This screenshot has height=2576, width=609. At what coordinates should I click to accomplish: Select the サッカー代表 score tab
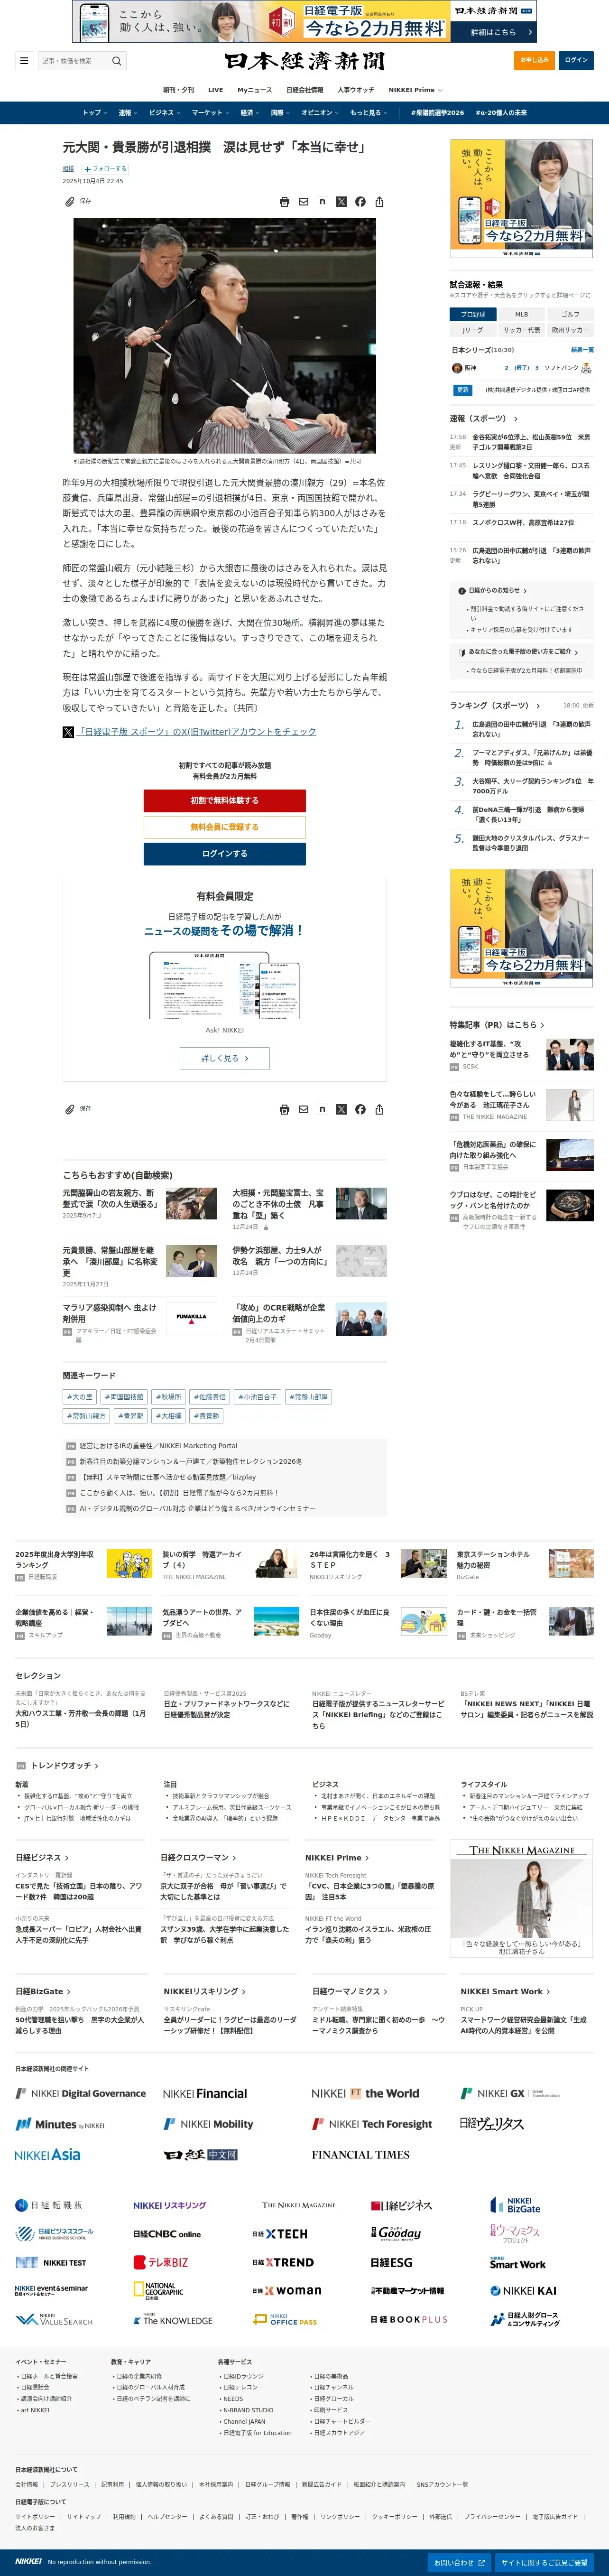[522, 330]
